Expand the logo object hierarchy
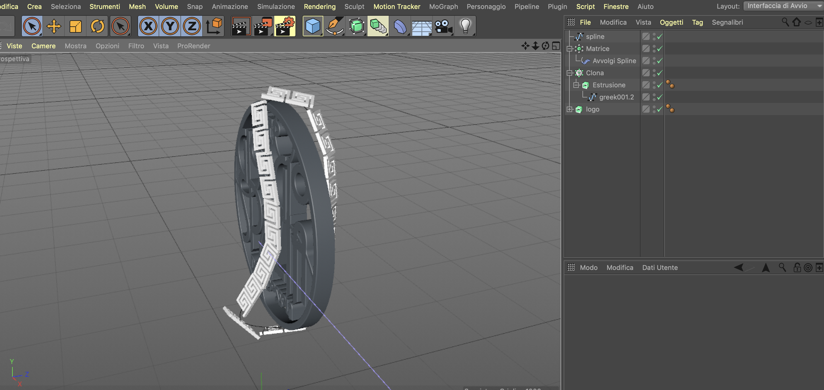Image resolution: width=824 pixels, height=390 pixels. 569,109
